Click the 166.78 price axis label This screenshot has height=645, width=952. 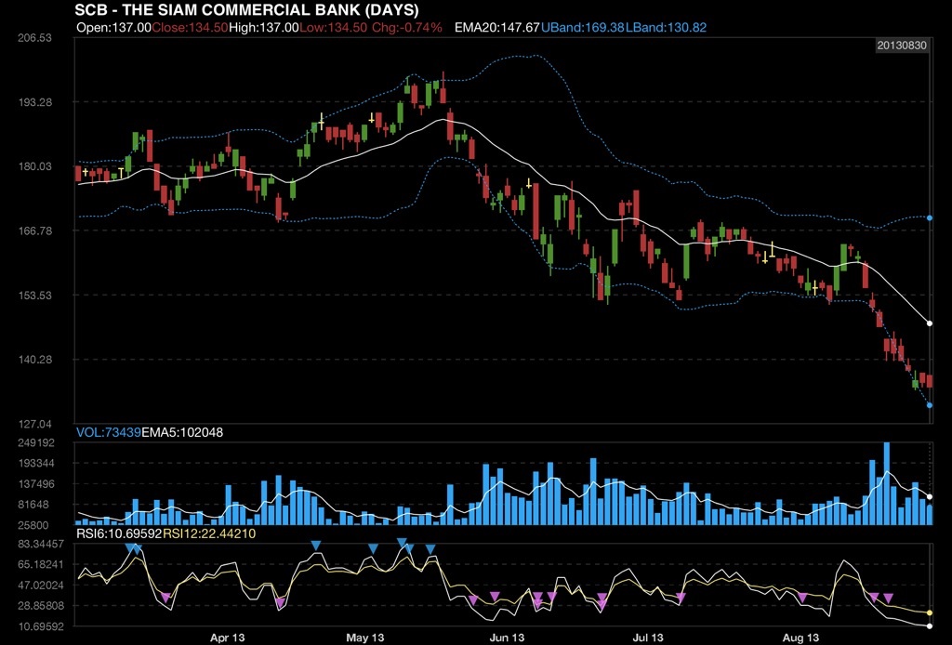34,230
